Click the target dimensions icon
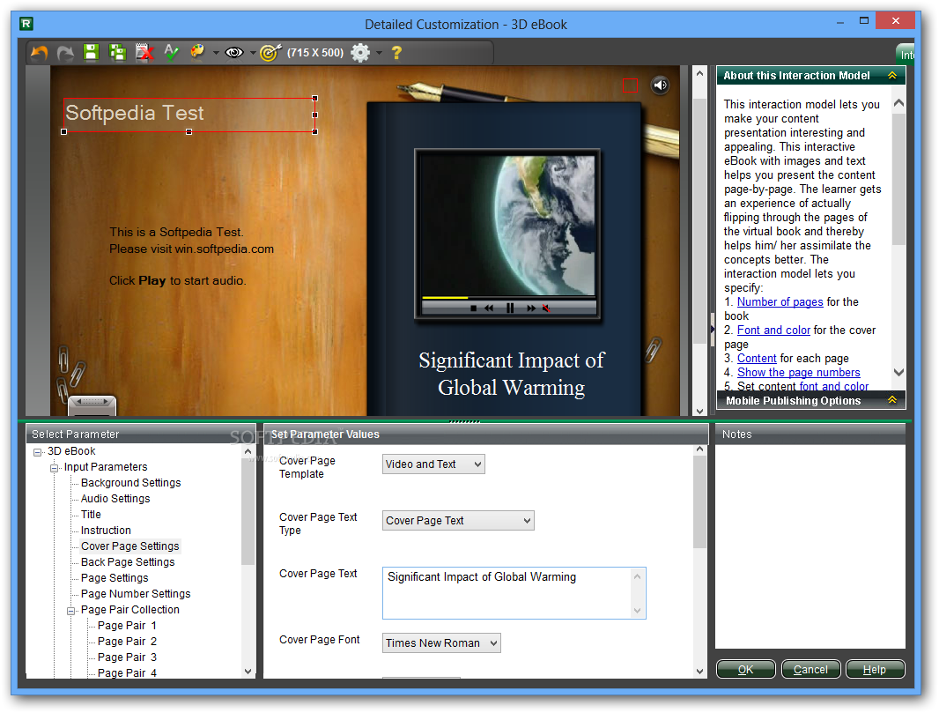Screen dimensions: 939x713 pos(270,53)
